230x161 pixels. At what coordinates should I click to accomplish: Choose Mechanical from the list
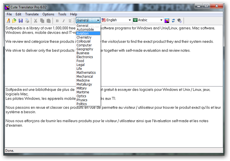pos(88,77)
